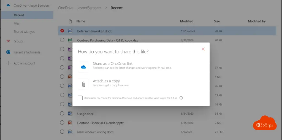
Task: Click Word icon of New Product Pricing.docx
Action: tap(70, 132)
